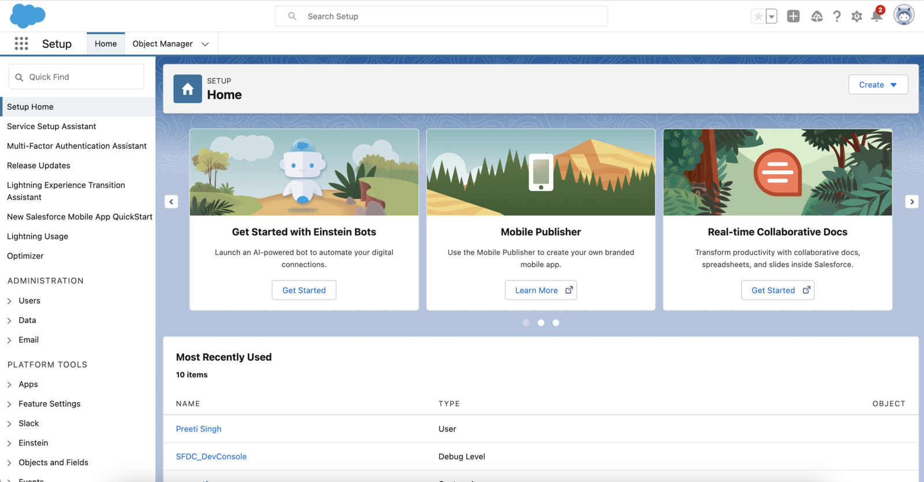This screenshot has height=482, width=924.
Task: Click the Setup Home house icon
Action: coord(188,89)
